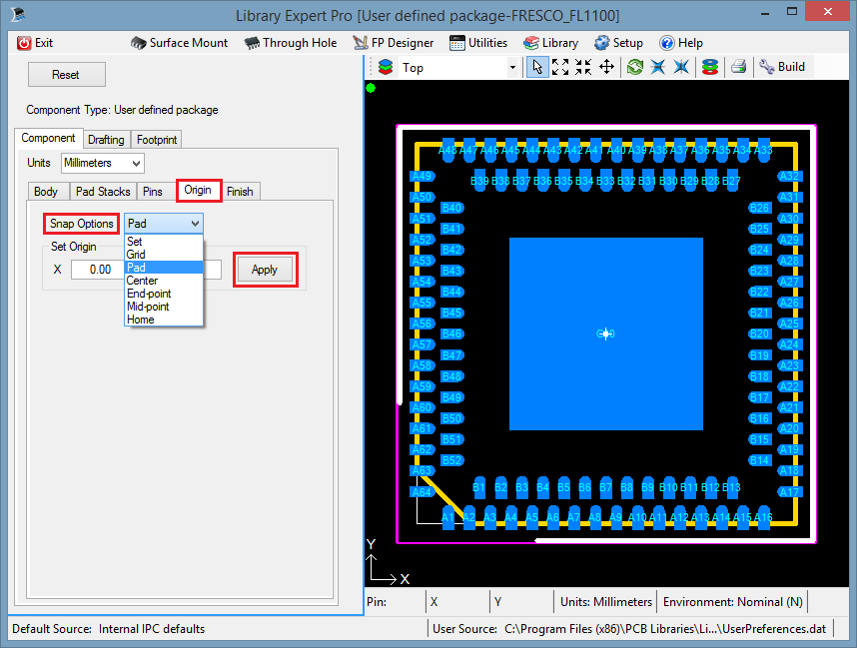Screen dimensions: 857x648
Task: Click the Build button
Action: click(x=782, y=67)
